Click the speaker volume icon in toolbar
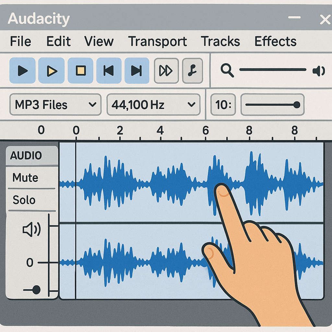332x332 pixels. coord(318,71)
